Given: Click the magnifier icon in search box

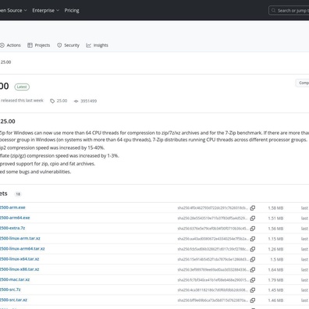Looking at the screenshot, I should tap(273, 10).
